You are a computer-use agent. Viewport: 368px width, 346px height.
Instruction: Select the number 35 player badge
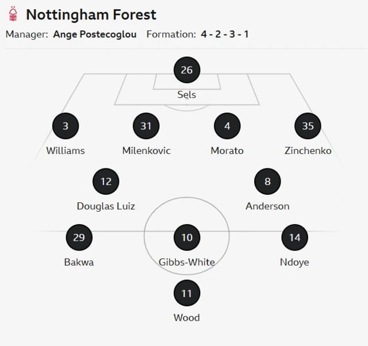[308, 126]
